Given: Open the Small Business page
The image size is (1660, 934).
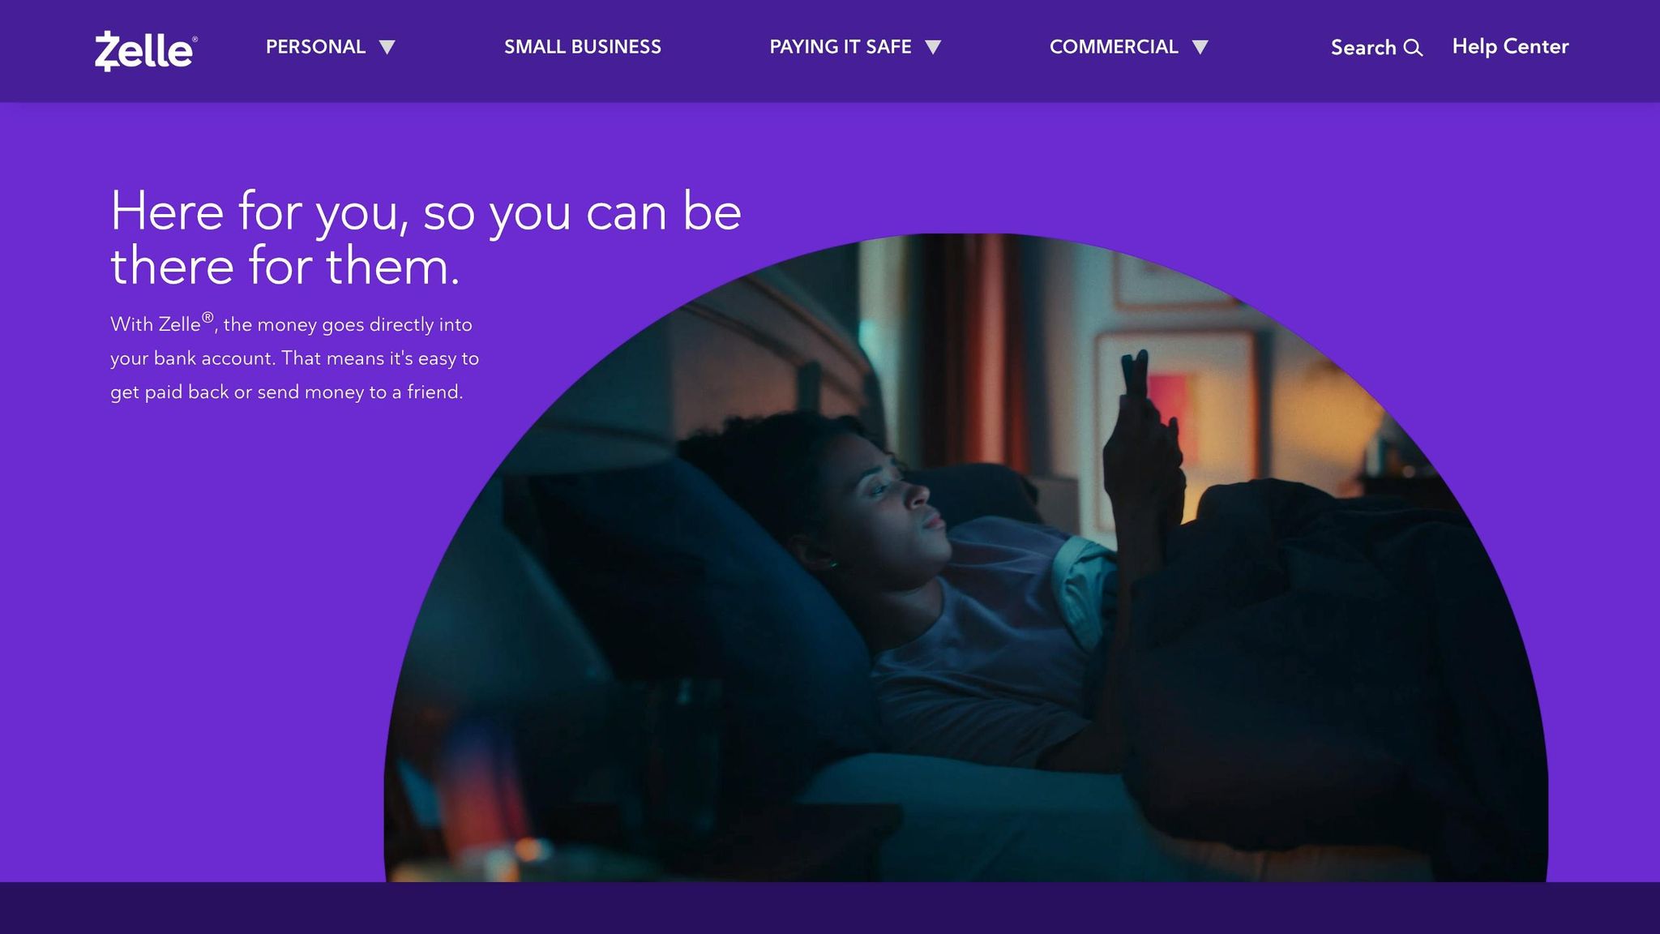Looking at the screenshot, I should pos(583,47).
